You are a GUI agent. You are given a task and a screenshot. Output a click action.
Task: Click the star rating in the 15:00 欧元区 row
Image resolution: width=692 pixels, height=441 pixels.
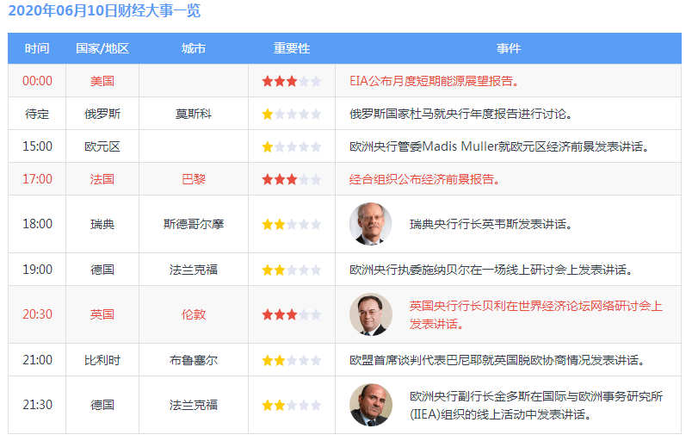point(292,146)
